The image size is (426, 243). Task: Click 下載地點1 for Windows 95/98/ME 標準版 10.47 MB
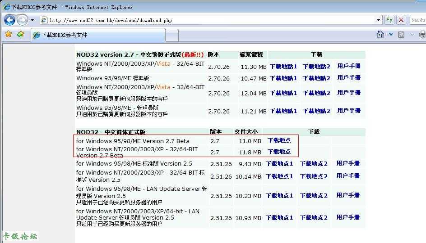pyautogui.click(x=283, y=78)
